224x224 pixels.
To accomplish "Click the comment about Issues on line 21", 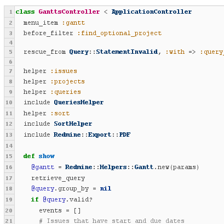I will [112, 221].
